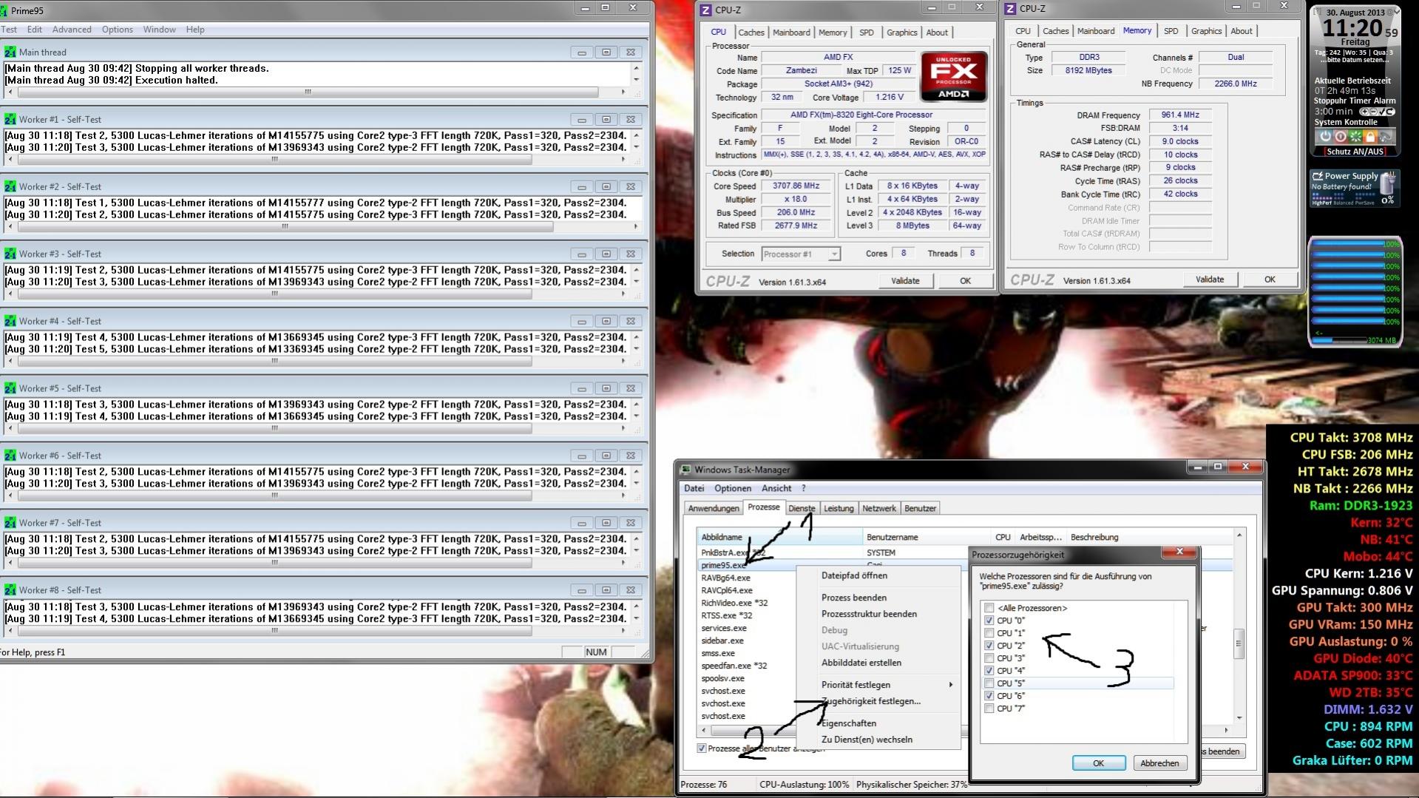Open the Graphics tab in left CPU-Z window
The width and height of the screenshot is (1419, 798).
tap(902, 33)
